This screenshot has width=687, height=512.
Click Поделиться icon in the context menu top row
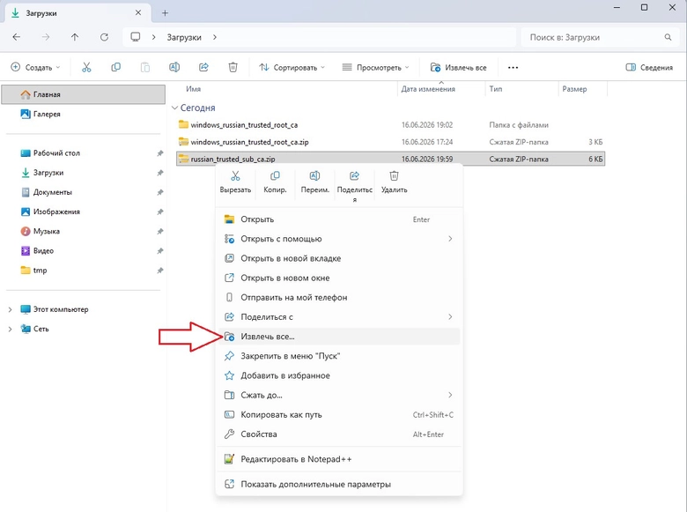[x=354, y=176]
